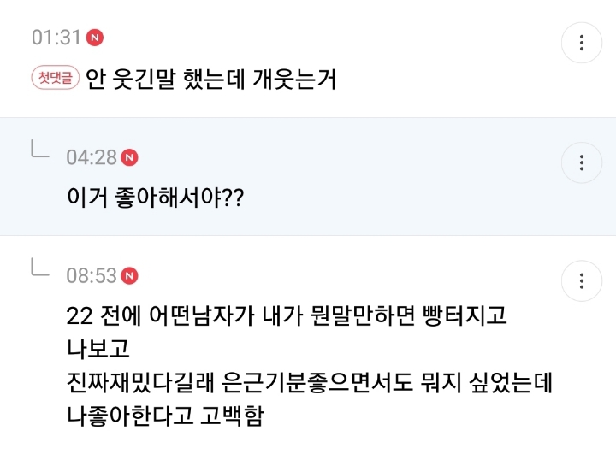Click the 01:31 timestamp
Viewport: 616px width, 454px height.
pos(56,38)
